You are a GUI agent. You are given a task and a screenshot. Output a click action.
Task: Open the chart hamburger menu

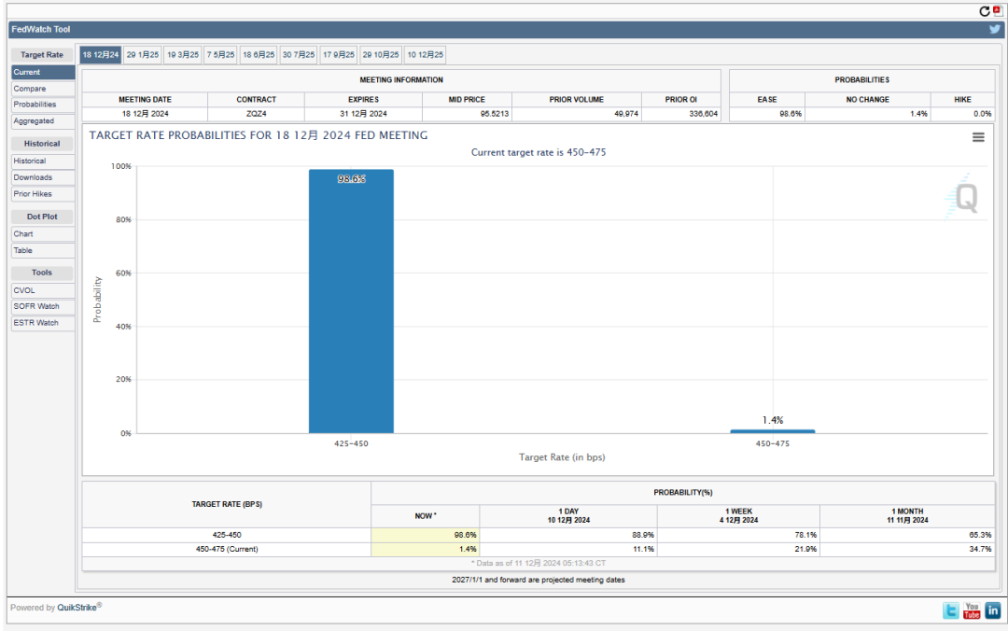coord(978,137)
